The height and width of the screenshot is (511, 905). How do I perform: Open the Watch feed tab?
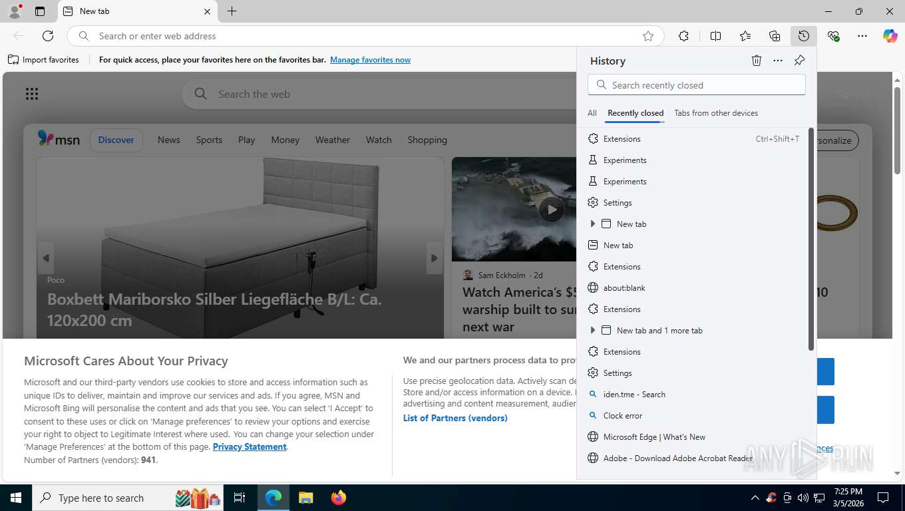pyautogui.click(x=379, y=140)
